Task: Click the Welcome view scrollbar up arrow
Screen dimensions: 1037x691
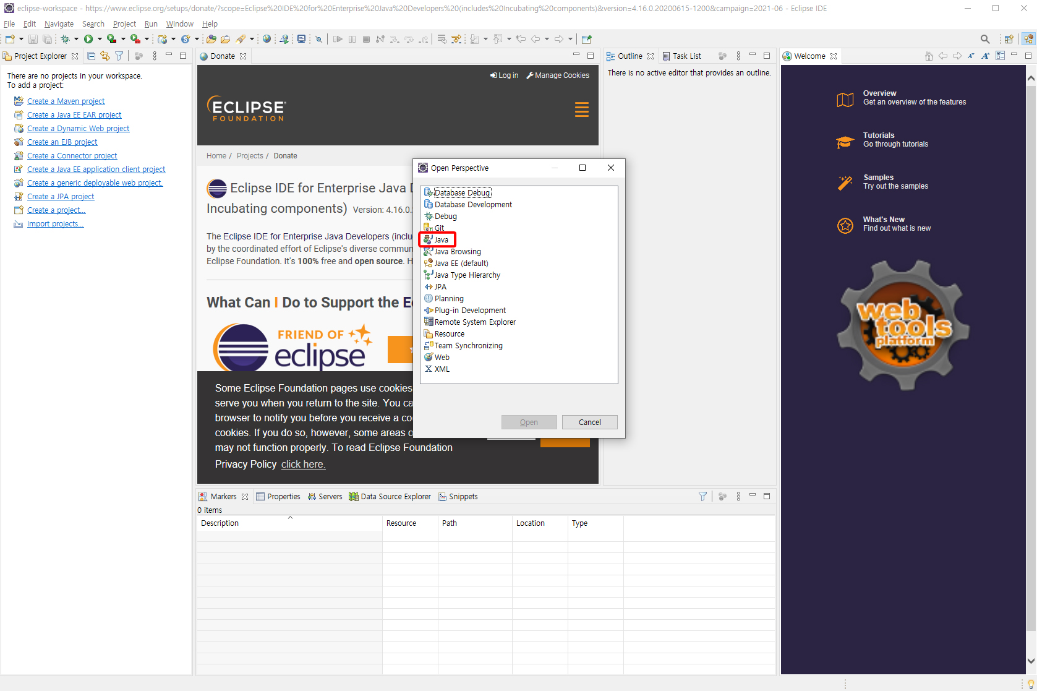Action: (1031, 79)
